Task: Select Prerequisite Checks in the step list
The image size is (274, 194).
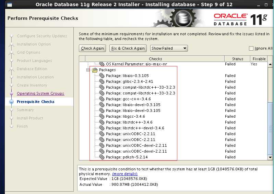Action: click(x=35, y=102)
